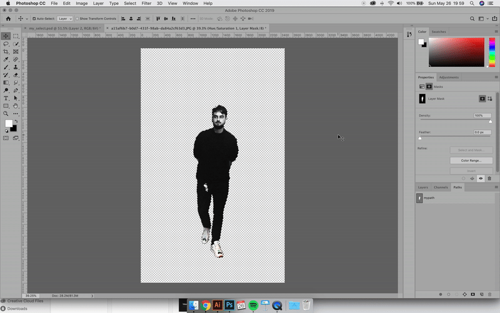
Task: Click the Color Range button
Action: pos(471,160)
